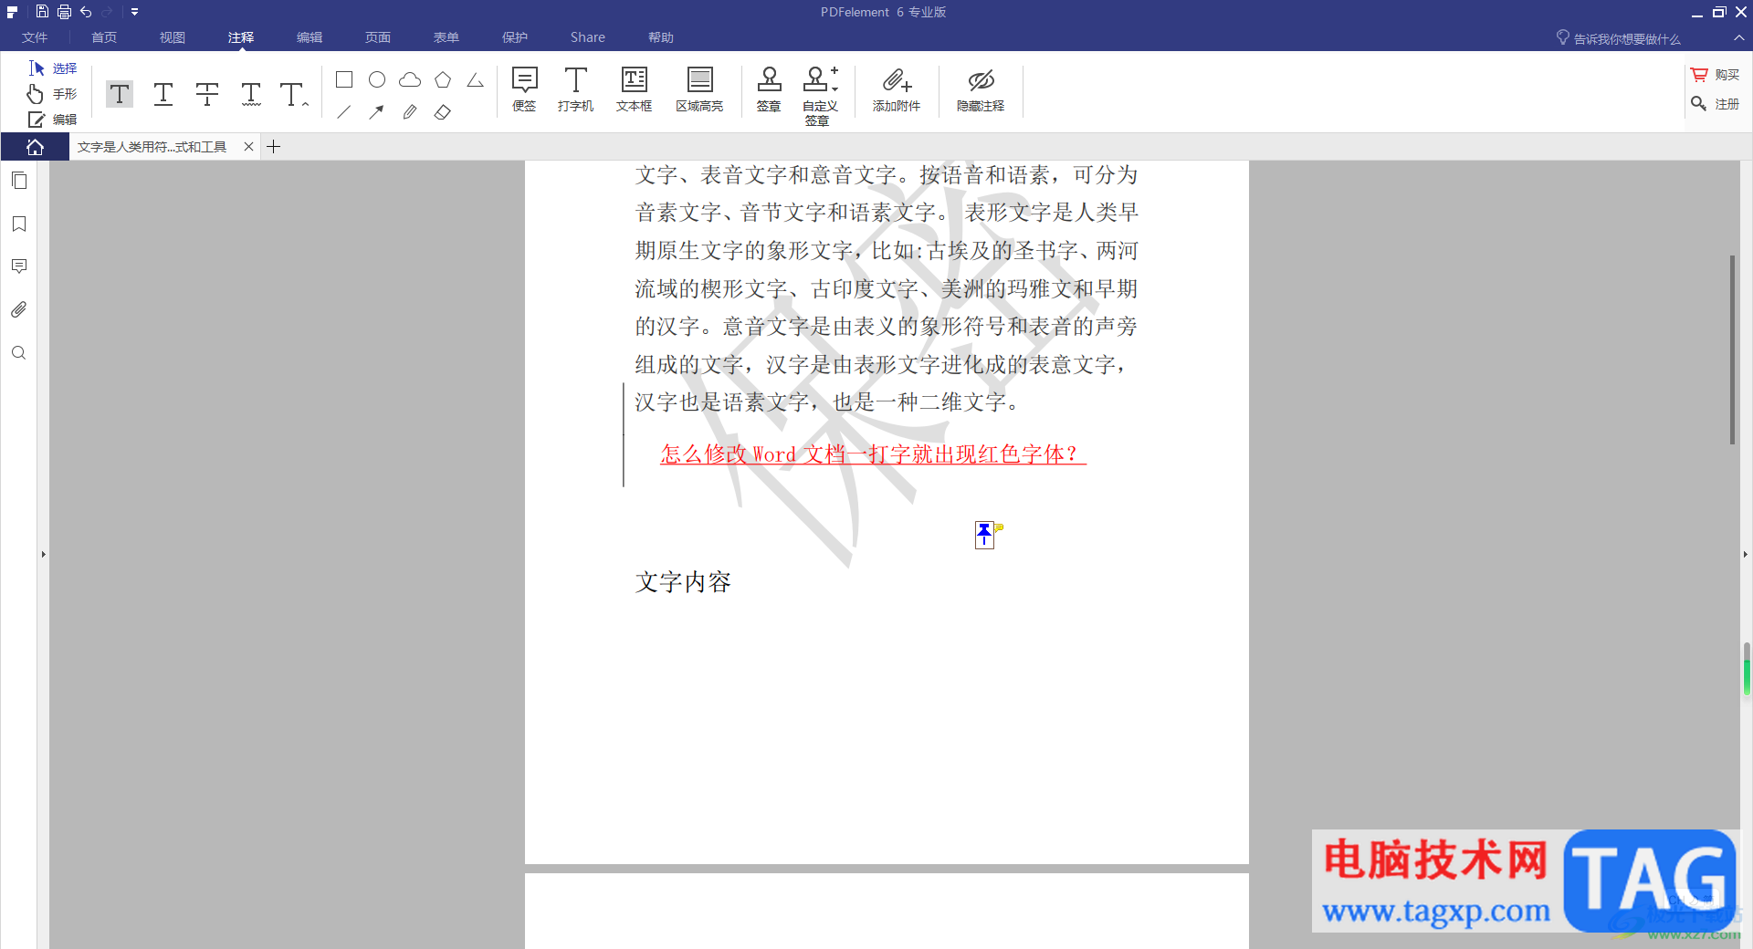
Task: Choose the Select tool (选择)
Action: click(53, 68)
